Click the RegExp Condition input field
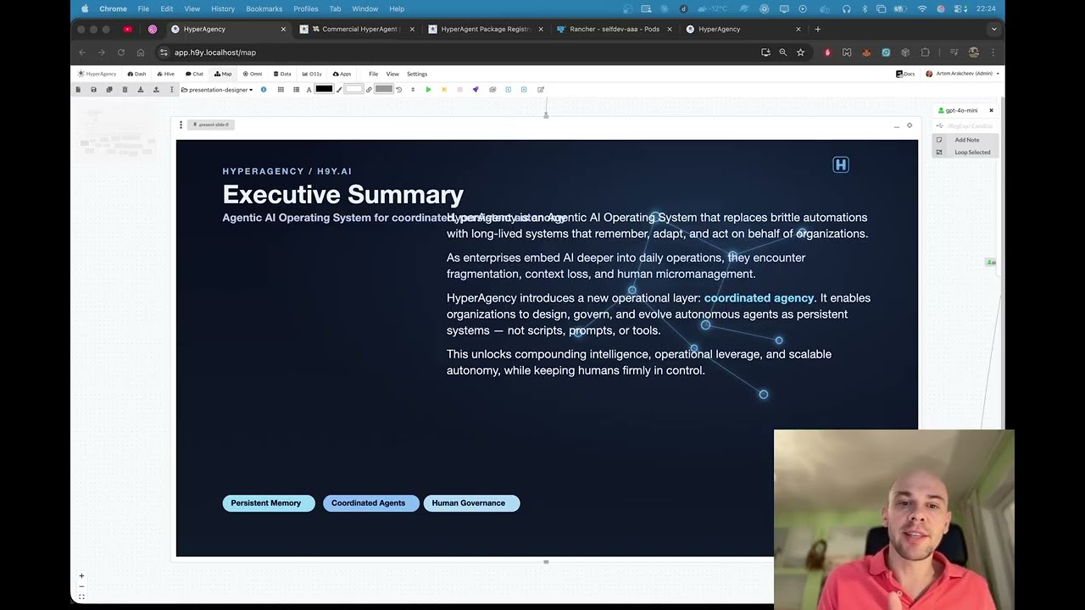This screenshot has width=1085, height=610. click(970, 126)
